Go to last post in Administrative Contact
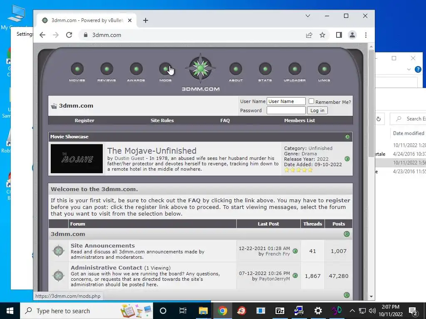Viewport: 426px width, 319px height. (x=295, y=276)
